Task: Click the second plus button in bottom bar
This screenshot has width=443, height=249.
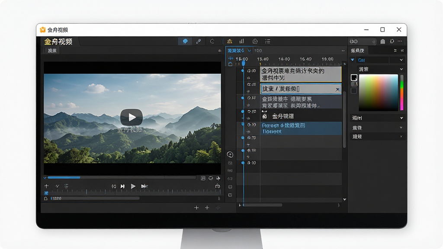Action: (x=207, y=208)
